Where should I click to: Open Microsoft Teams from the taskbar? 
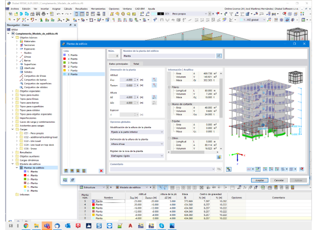[x=47, y=225]
